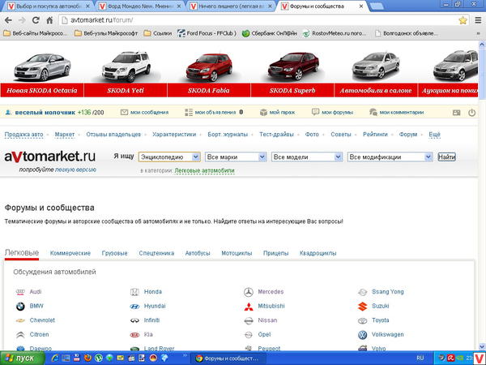Open the 'Тест-драйвы' menu item
Viewport: 486px width, 365px height.
click(x=276, y=135)
